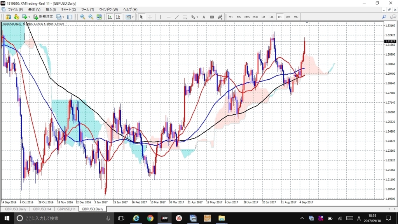Expand the new chart dropdown arrow
This screenshot has height=224, width=398.
(29, 17)
